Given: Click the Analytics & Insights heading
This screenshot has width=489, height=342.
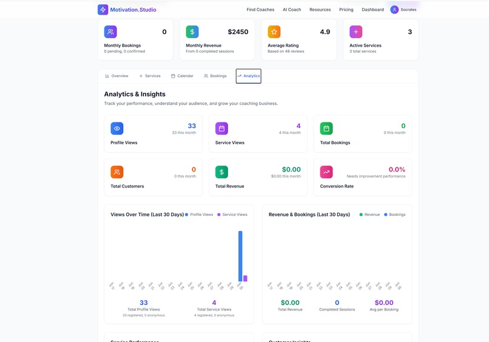Looking at the screenshot, I should 135,94.
